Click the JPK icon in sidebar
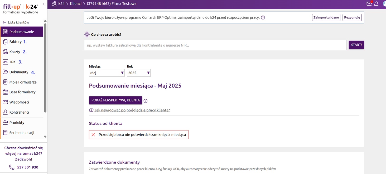This screenshot has width=386, height=174. click(5, 62)
